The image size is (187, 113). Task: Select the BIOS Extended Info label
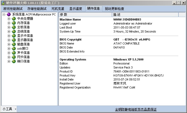72,51
